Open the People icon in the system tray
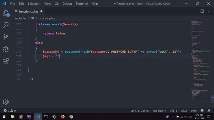Image resolution: width=214 pixels, height=120 pixels. coord(167,117)
